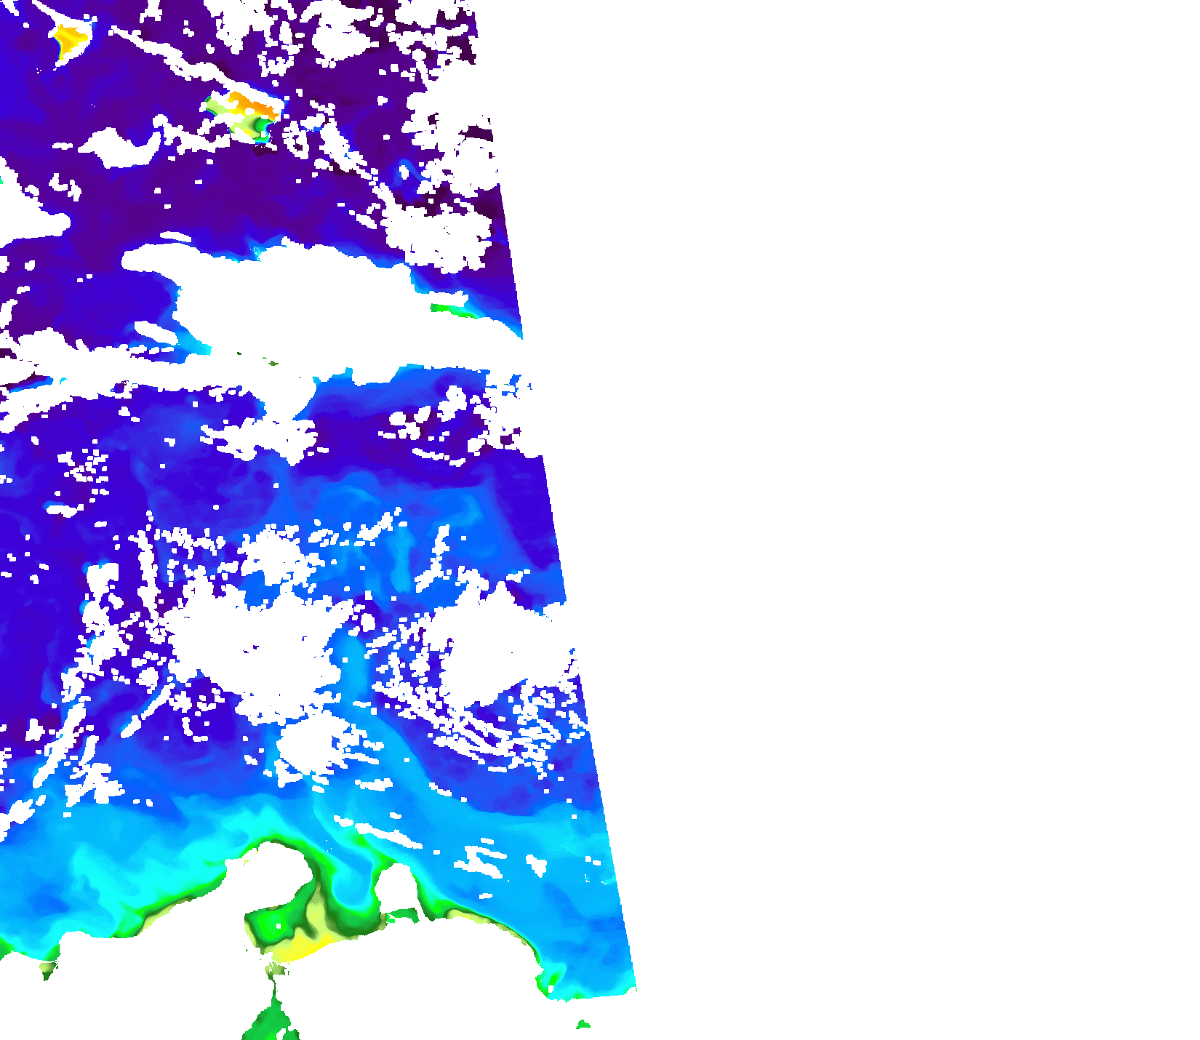1200x1040 pixels.
Task: Click the cyan swirl at the bottom-right swath corner
Action: pyautogui.click(x=556, y=978)
